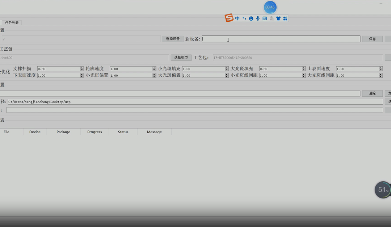Switch to the 任务列表 tab
The width and height of the screenshot is (391, 227).
pyautogui.click(x=12, y=23)
